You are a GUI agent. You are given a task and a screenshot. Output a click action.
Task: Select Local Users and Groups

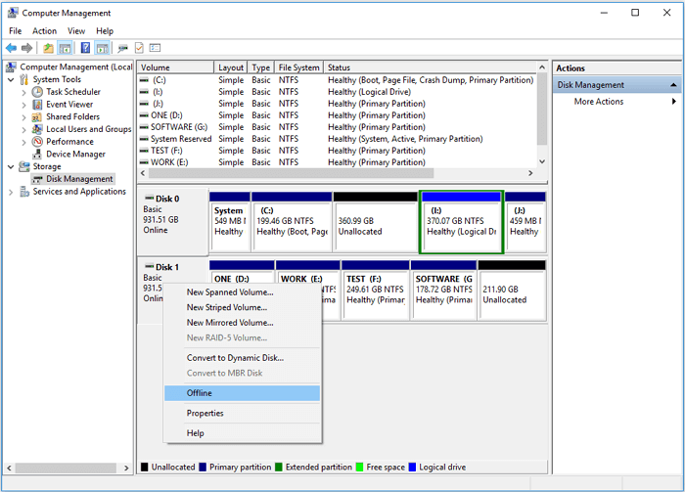tap(88, 129)
